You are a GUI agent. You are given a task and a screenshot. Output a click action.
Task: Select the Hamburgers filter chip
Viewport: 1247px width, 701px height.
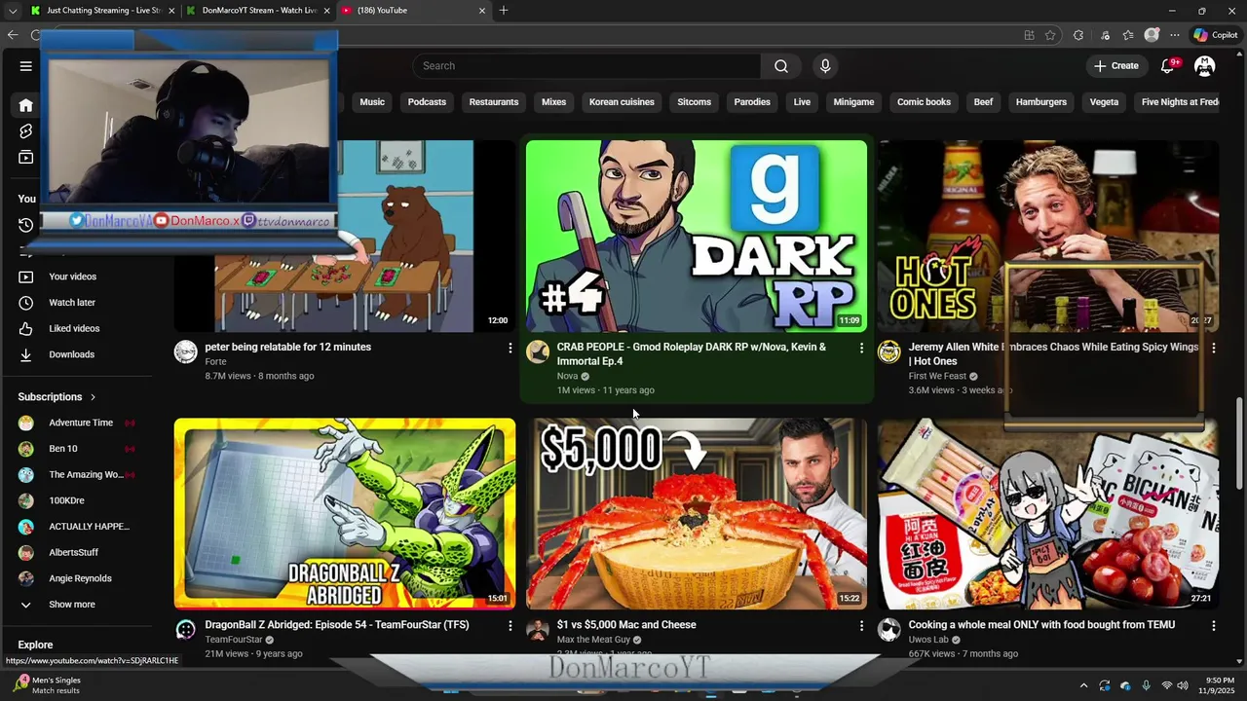click(x=1041, y=102)
